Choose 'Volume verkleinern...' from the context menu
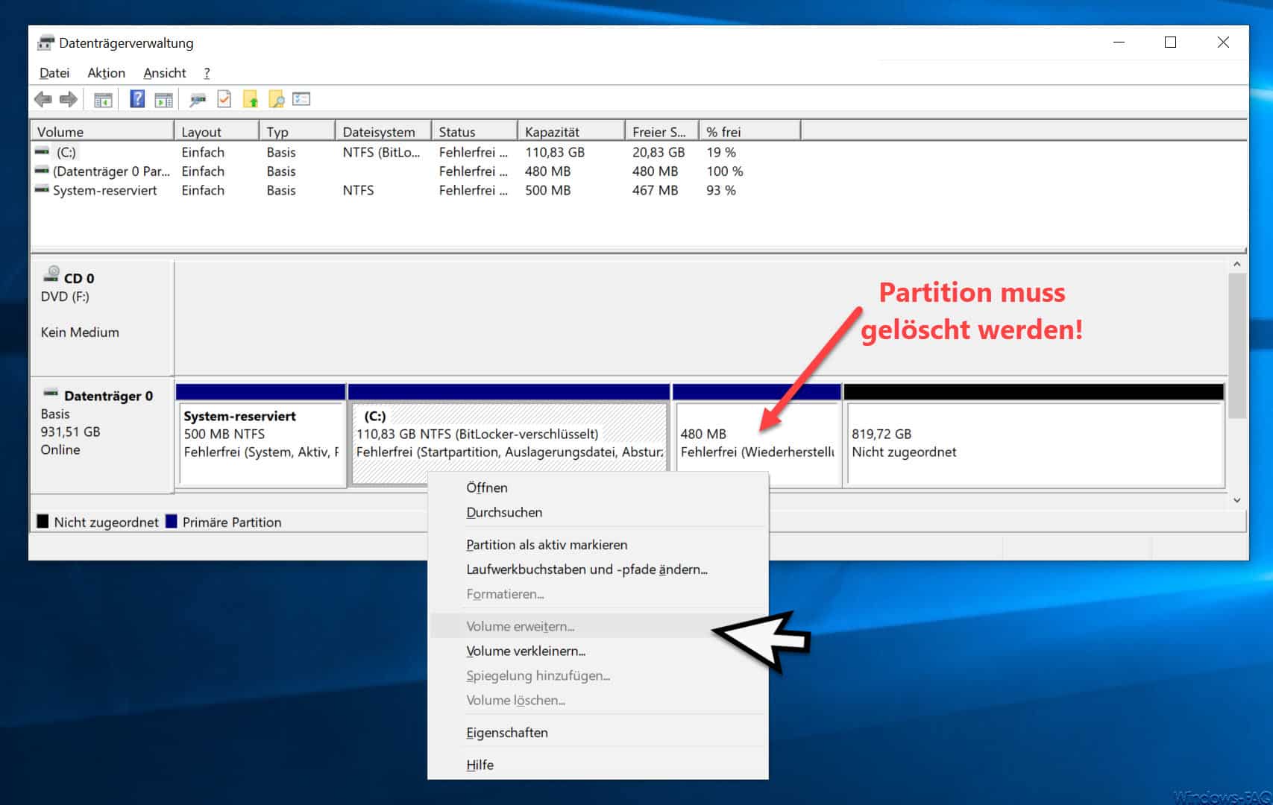This screenshot has width=1273, height=805. pyautogui.click(x=525, y=651)
